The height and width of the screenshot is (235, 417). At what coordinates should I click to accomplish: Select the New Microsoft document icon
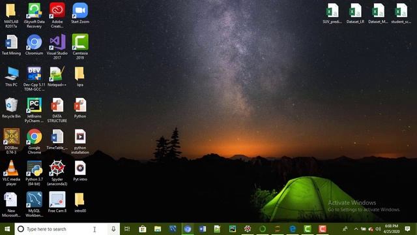pyautogui.click(x=11, y=200)
